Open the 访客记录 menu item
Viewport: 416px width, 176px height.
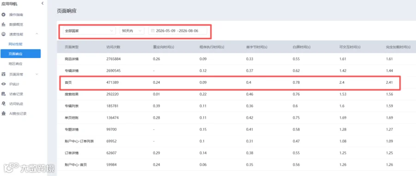[16, 94]
